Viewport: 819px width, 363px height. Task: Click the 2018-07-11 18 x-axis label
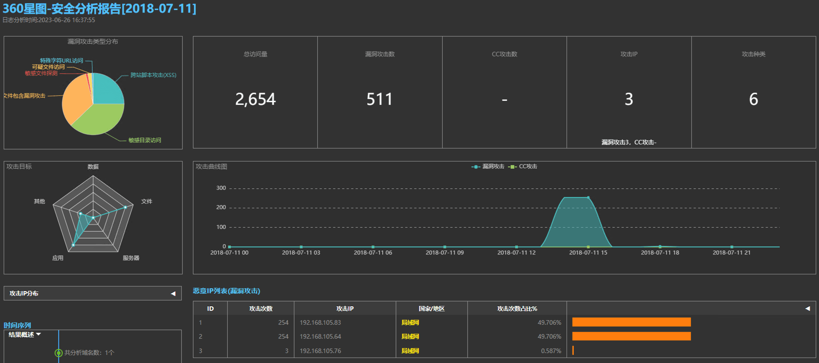(x=660, y=253)
